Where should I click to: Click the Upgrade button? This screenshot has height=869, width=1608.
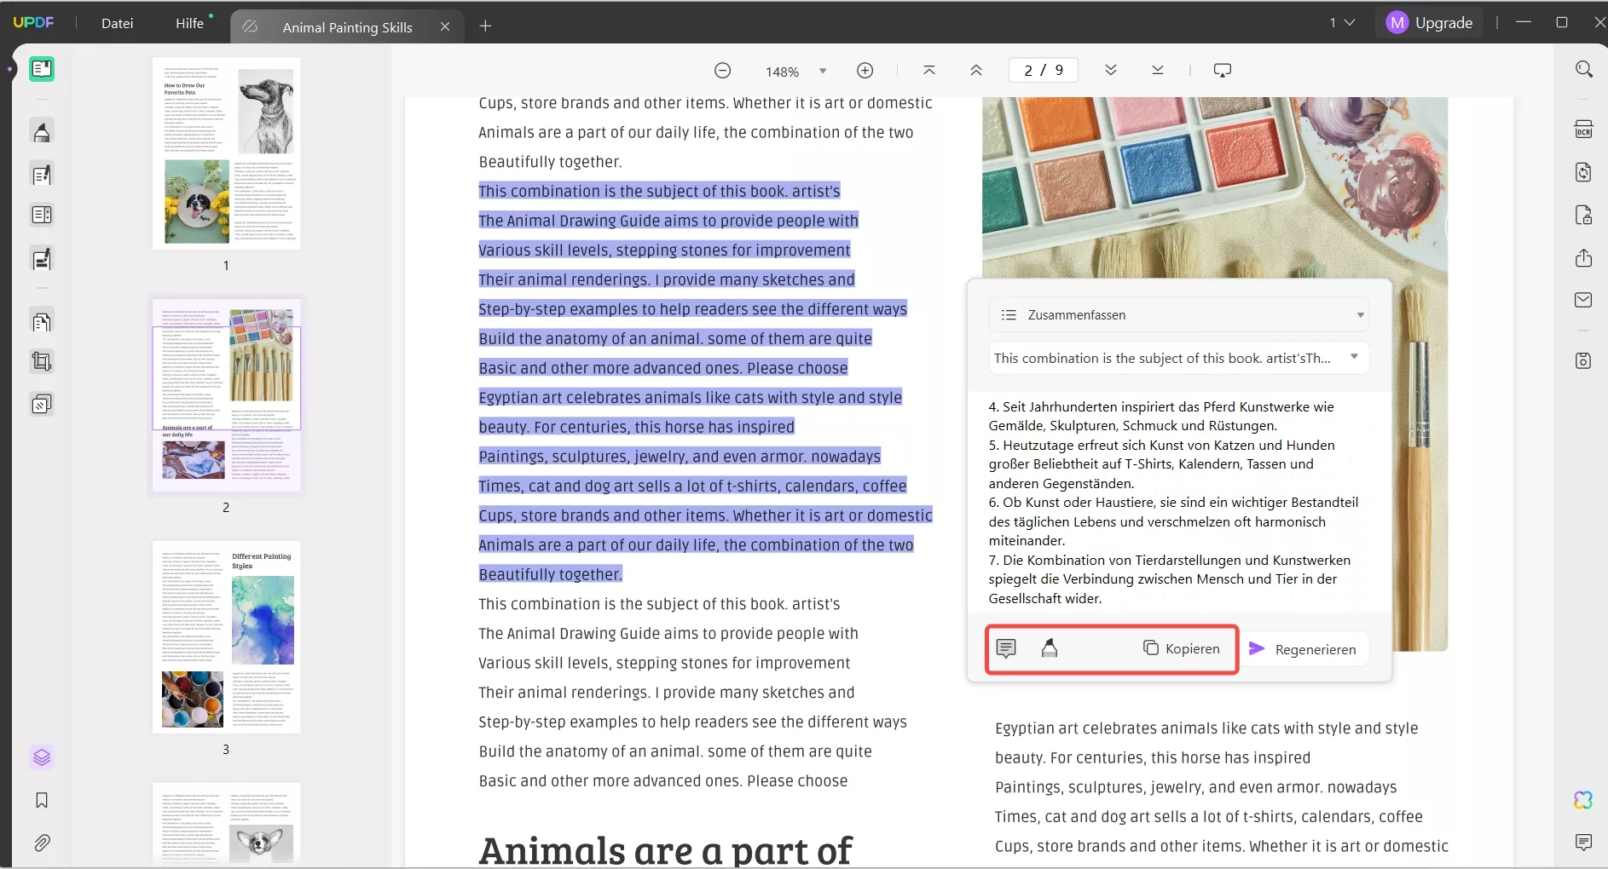pyautogui.click(x=1430, y=22)
